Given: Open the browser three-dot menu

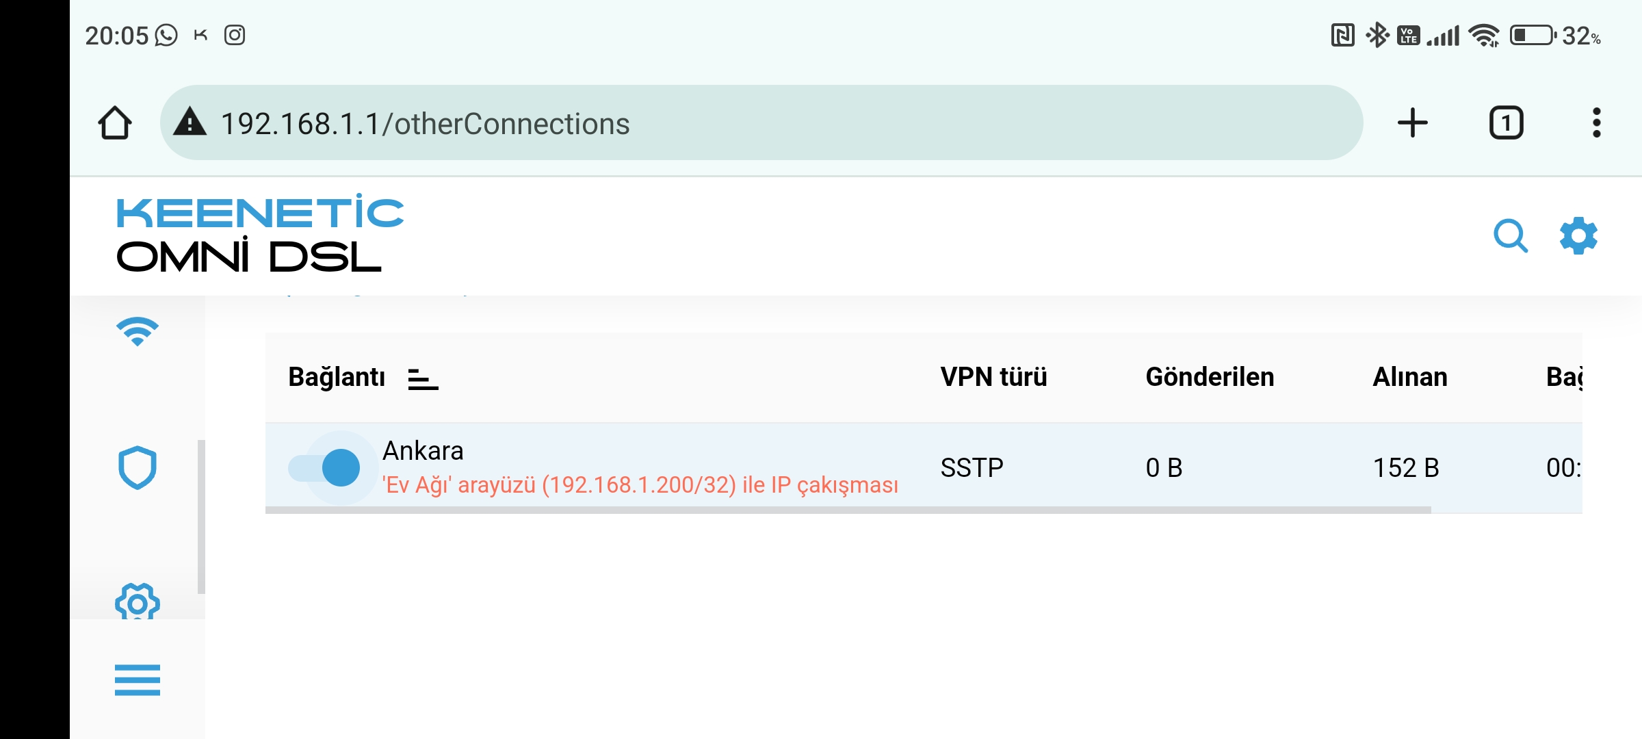Looking at the screenshot, I should 1596,123.
